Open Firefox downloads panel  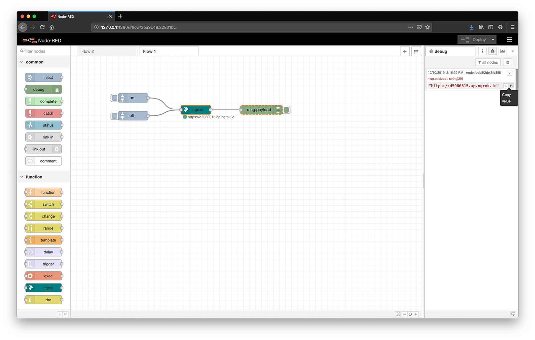click(x=471, y=27)
